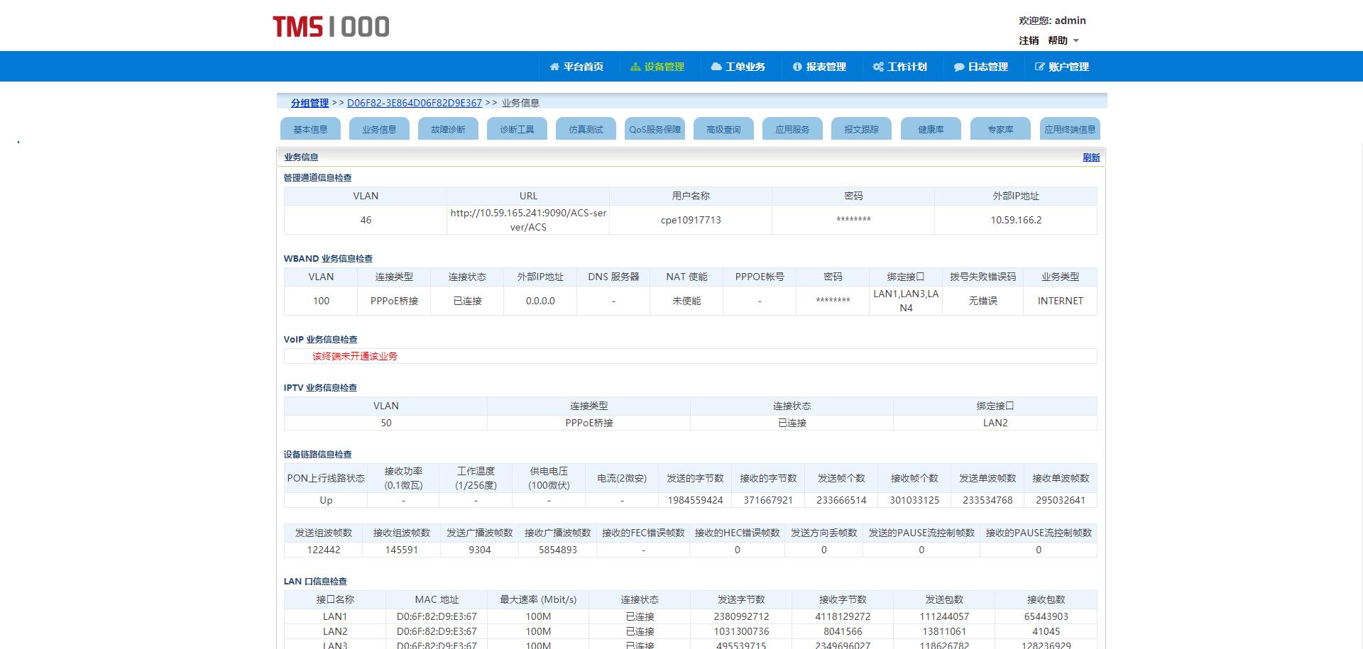
Task: Open the 平台首页 menu item
Action: [x=576, y=67]
